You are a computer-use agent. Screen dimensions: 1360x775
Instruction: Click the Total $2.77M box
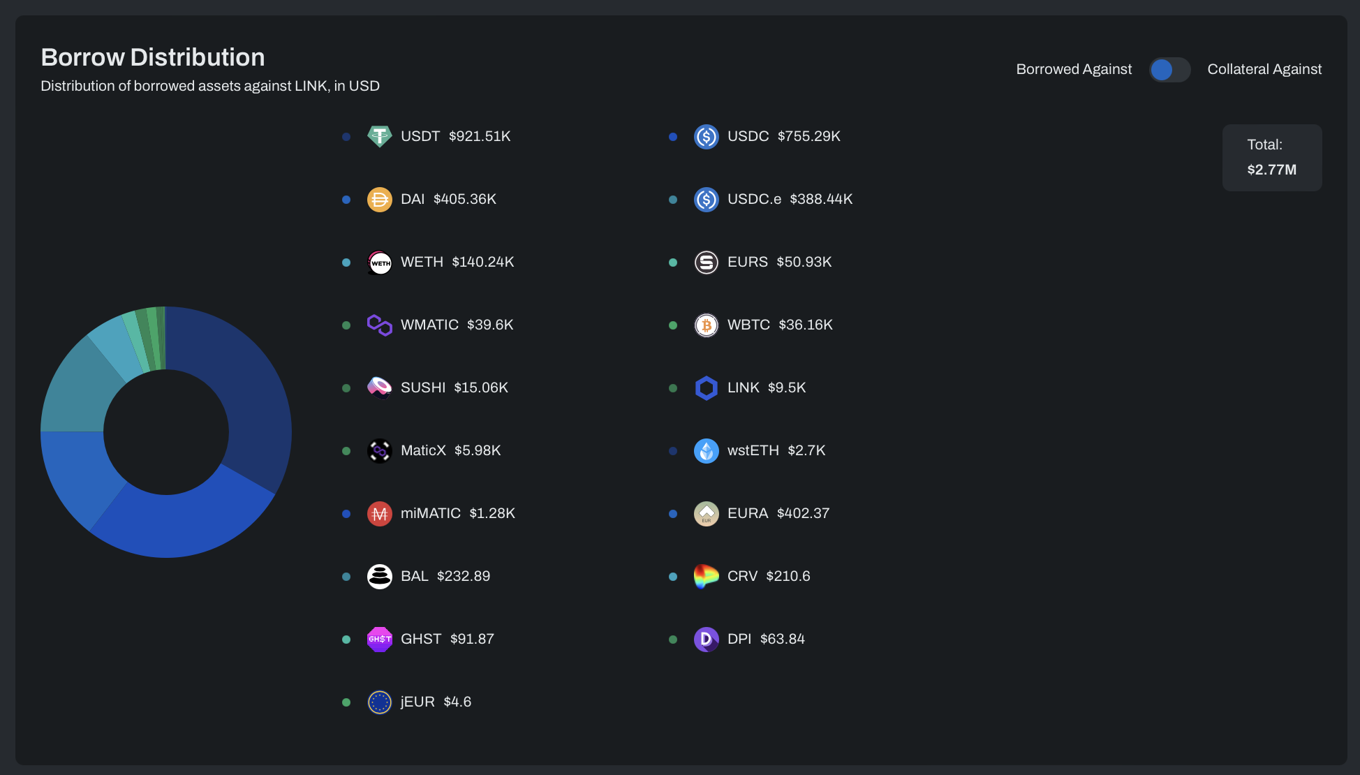pyautogui.click(x=1271, y=158)
